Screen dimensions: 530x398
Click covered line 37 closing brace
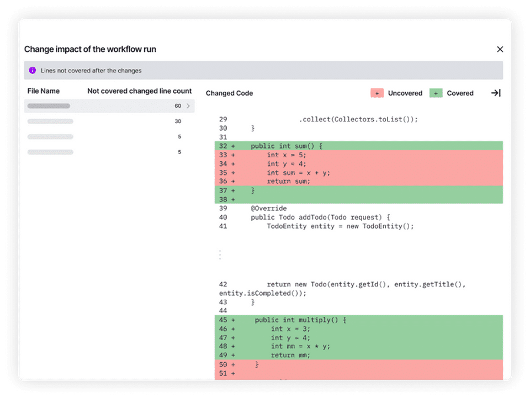(359, 190)
